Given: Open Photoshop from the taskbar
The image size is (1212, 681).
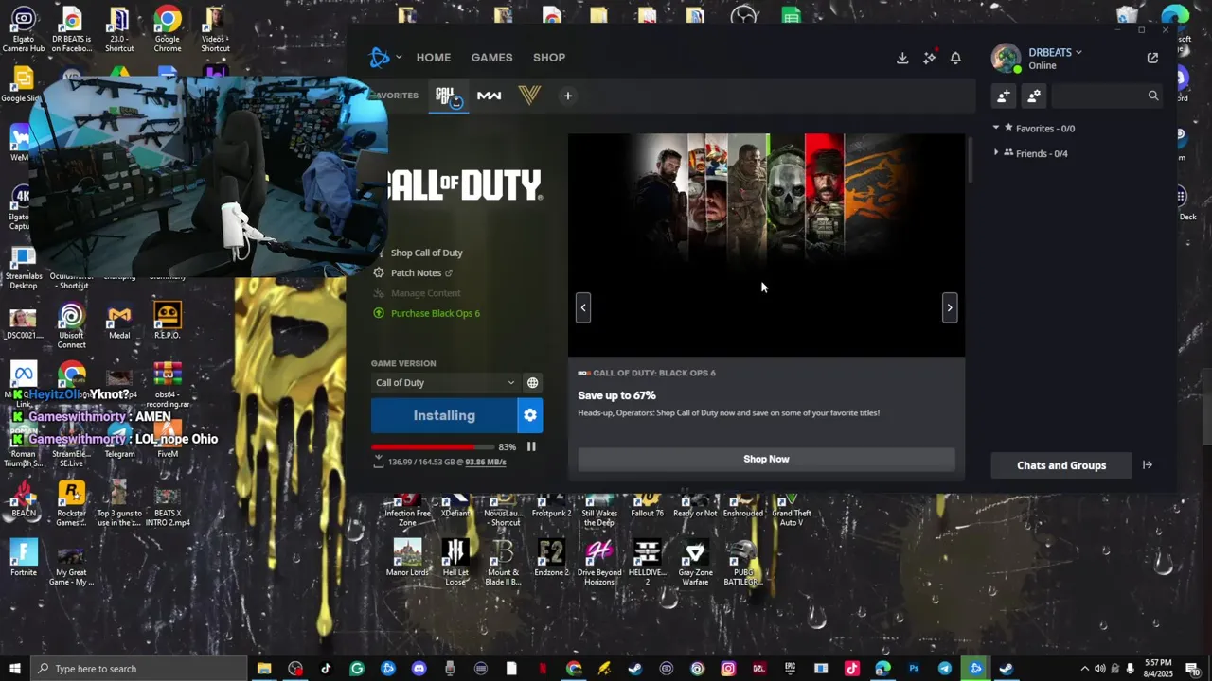Looking at the screenshot, I should tap(914, 669).
